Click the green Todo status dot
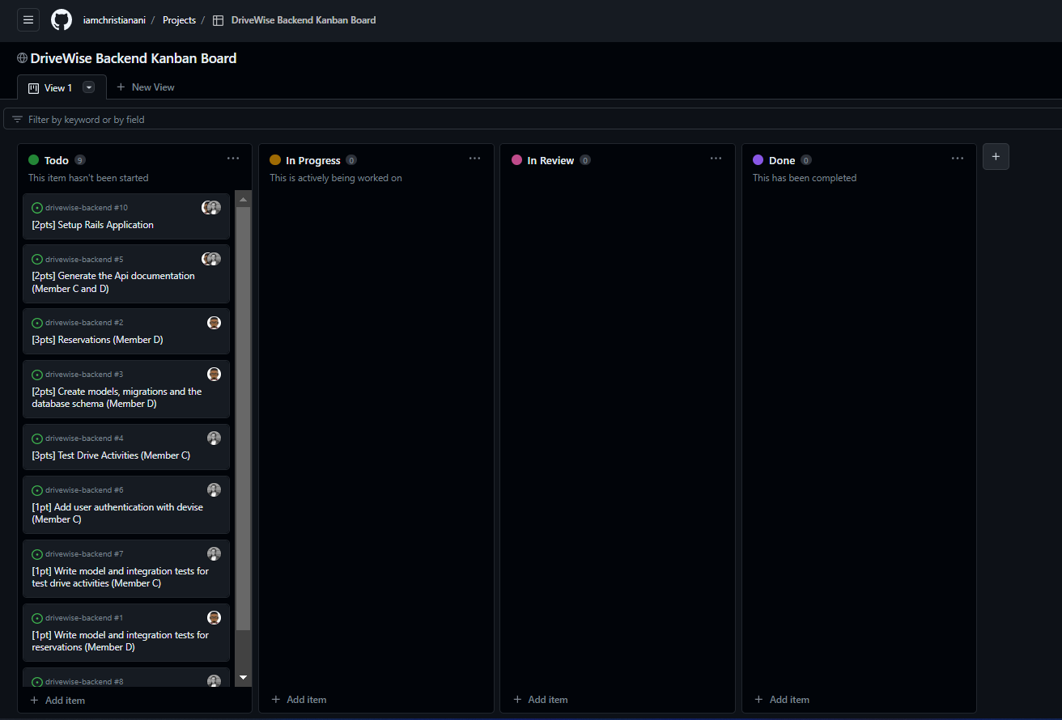Image resolution: width=1062 pixels, height=720 pixels. coord(33,160)
